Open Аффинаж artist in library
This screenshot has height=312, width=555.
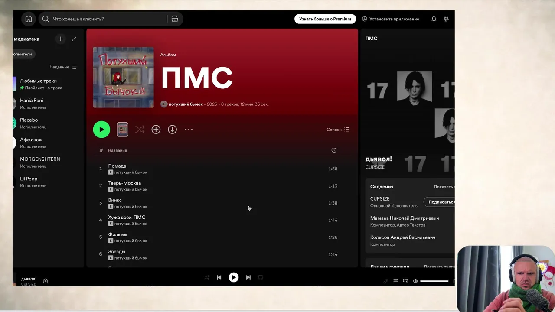point(48,143)
